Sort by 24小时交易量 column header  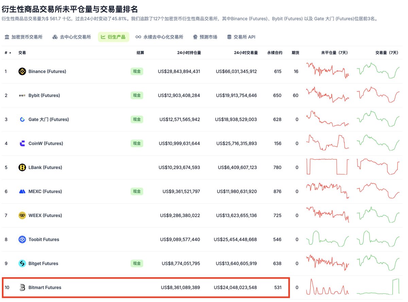tap(246, 53)
